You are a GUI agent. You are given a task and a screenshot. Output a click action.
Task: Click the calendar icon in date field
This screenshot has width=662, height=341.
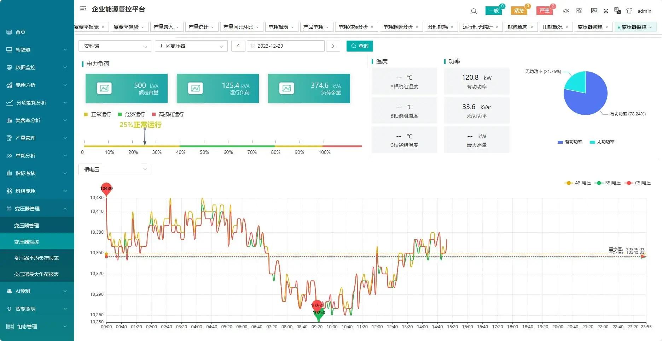pyautogui.click(x=253, y=46)
